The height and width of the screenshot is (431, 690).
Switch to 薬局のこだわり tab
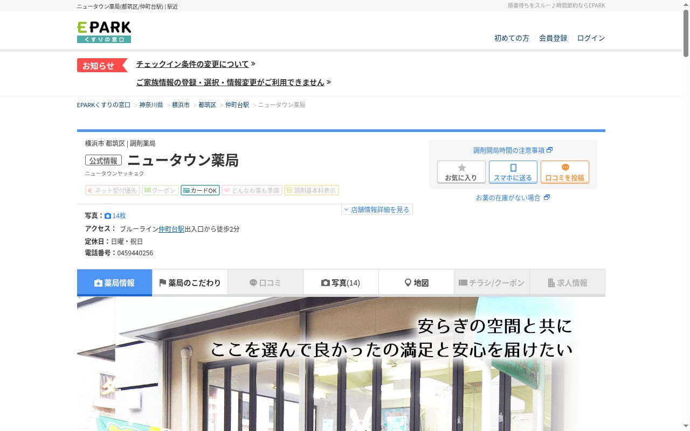(x=190, y=282)
